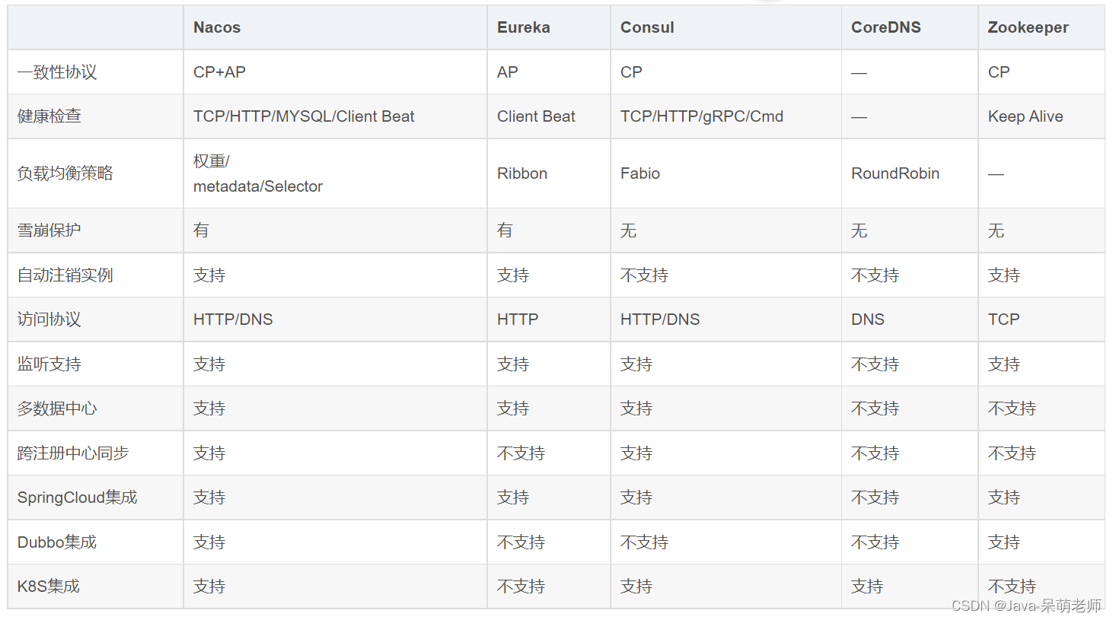
Task: Click 不支持 in 多数据中心 row under Zookeeper
Action: [1012, 409]
